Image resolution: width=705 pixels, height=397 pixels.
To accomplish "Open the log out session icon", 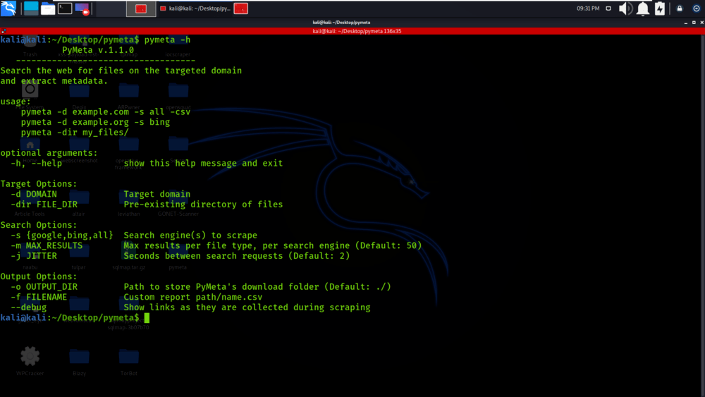I will coord(697,8).
